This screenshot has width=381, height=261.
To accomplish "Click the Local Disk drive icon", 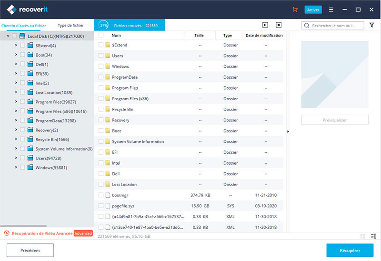I will click(x=22, y=36).
